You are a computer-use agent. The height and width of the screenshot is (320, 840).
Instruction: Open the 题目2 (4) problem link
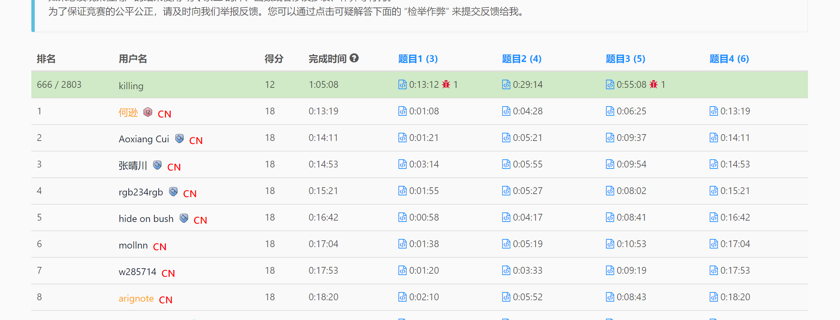tap(522, 59)
